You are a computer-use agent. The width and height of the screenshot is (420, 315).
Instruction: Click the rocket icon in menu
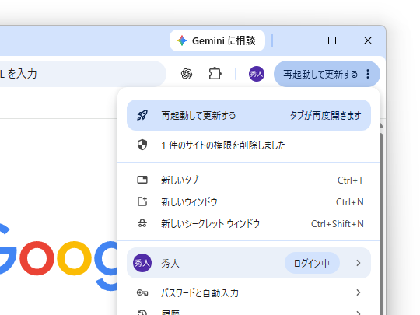click(142, 115)
